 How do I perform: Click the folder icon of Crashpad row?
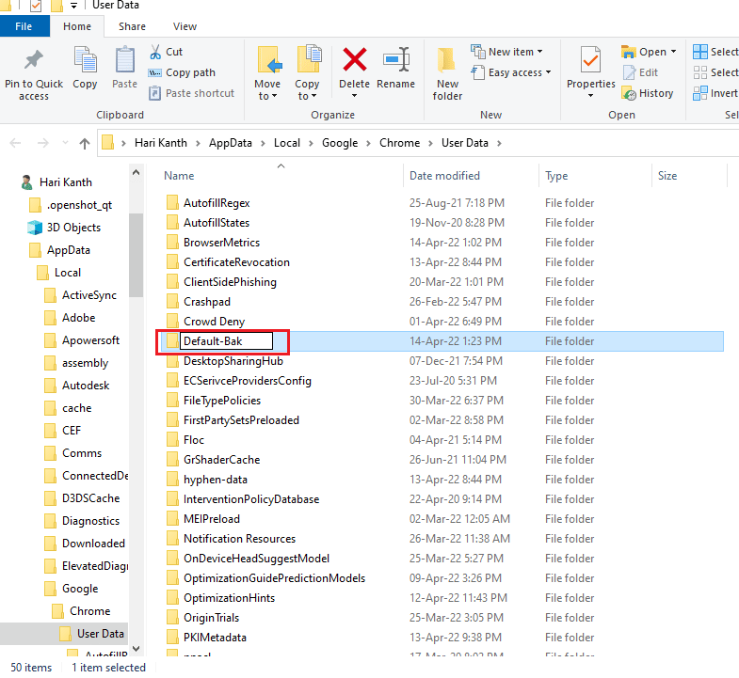pyautogui.click(x=172, y=302)
